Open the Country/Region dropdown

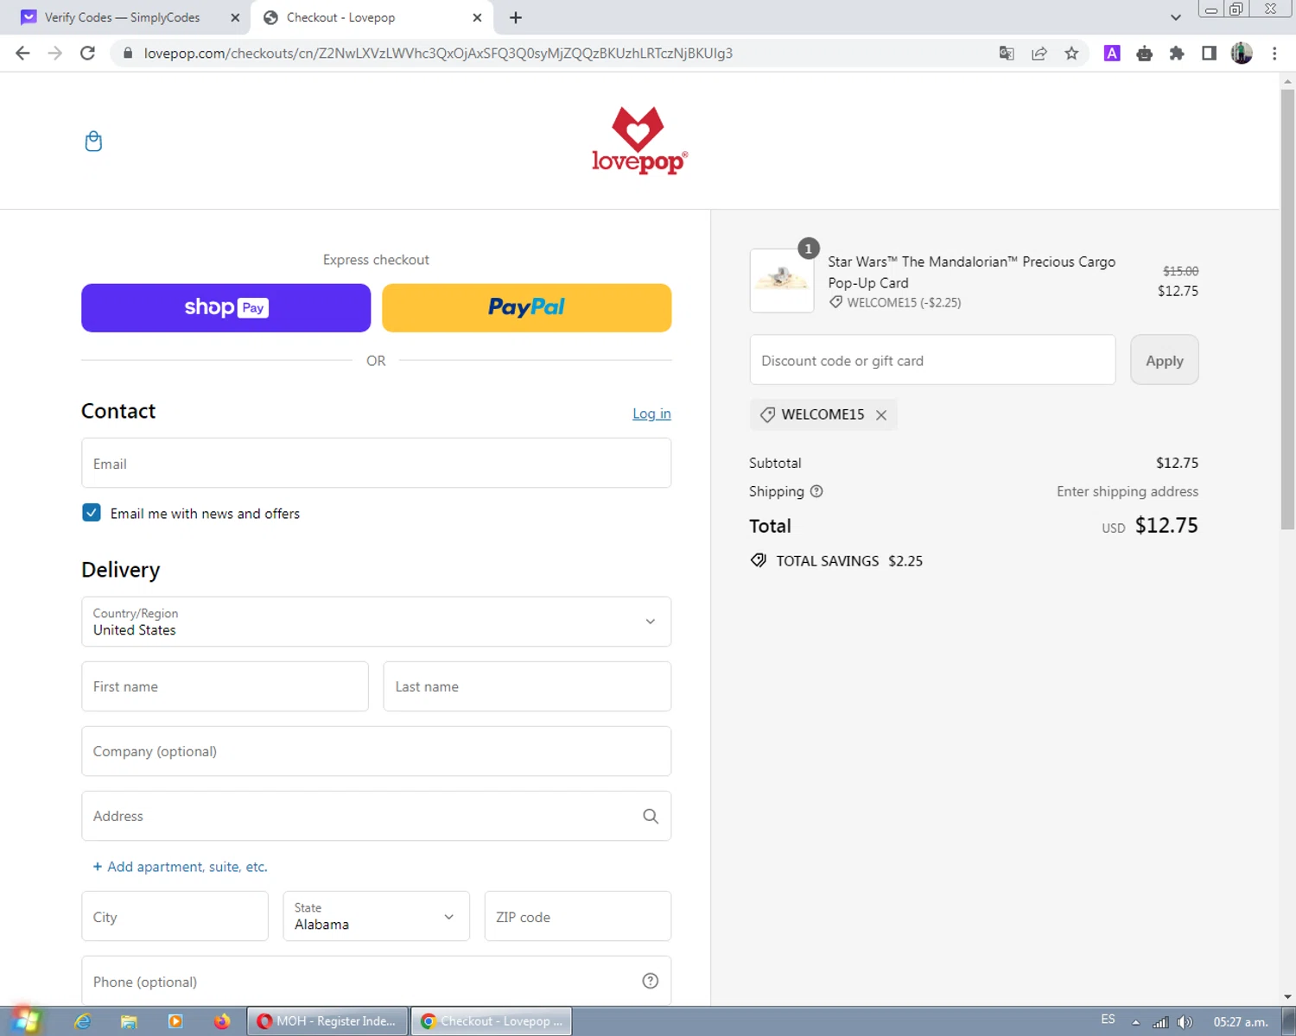tap(376, 622)
